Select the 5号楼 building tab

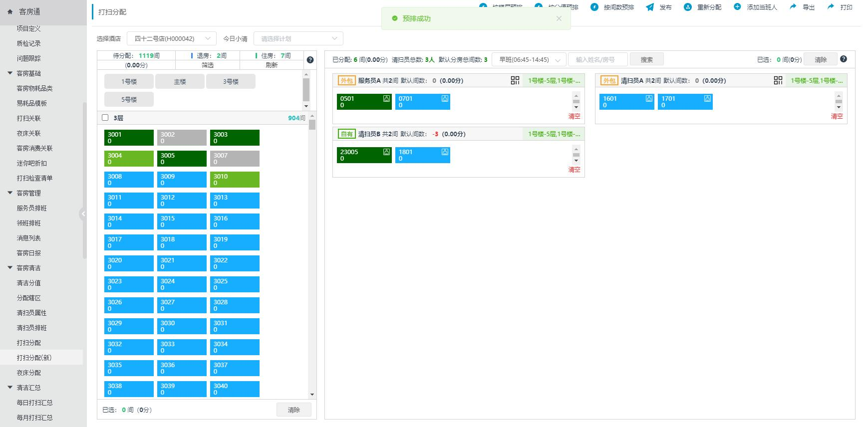point(129,99)
